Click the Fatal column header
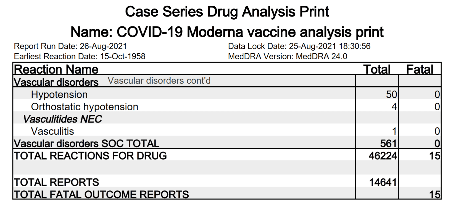Viewport: 453px width, 208px height. [x=419, y=69]
